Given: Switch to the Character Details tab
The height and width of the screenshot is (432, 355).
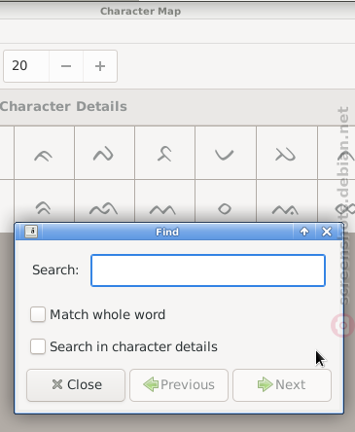Looking at the screenshot, I should pyautogui.click(x=63, y=106).
